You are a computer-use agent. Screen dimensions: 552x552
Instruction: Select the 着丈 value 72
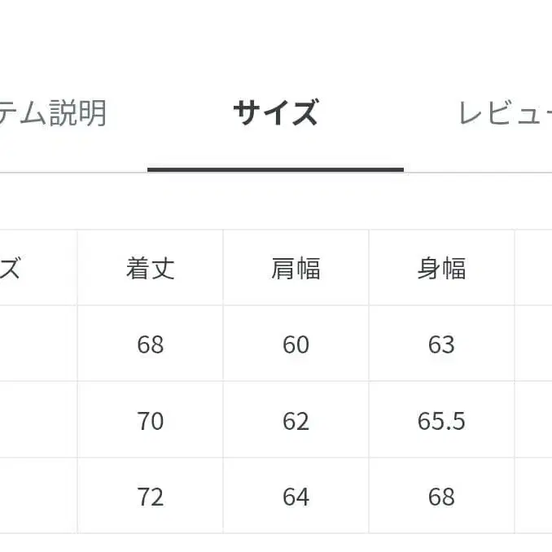(x=151, y=497)
